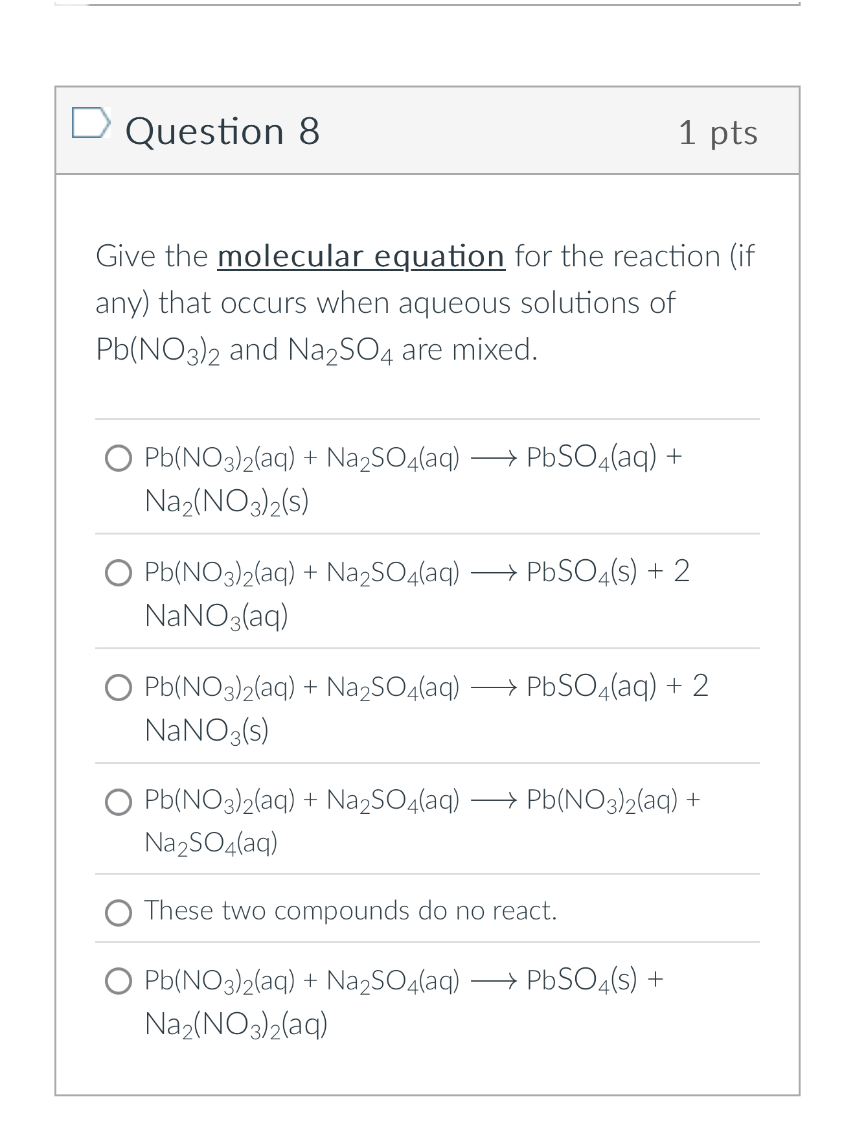Viewport: 855px width, 1143px height.
Task: Click answer text 'These two compounds do no react.'
Action: click(x=350, y=910)
